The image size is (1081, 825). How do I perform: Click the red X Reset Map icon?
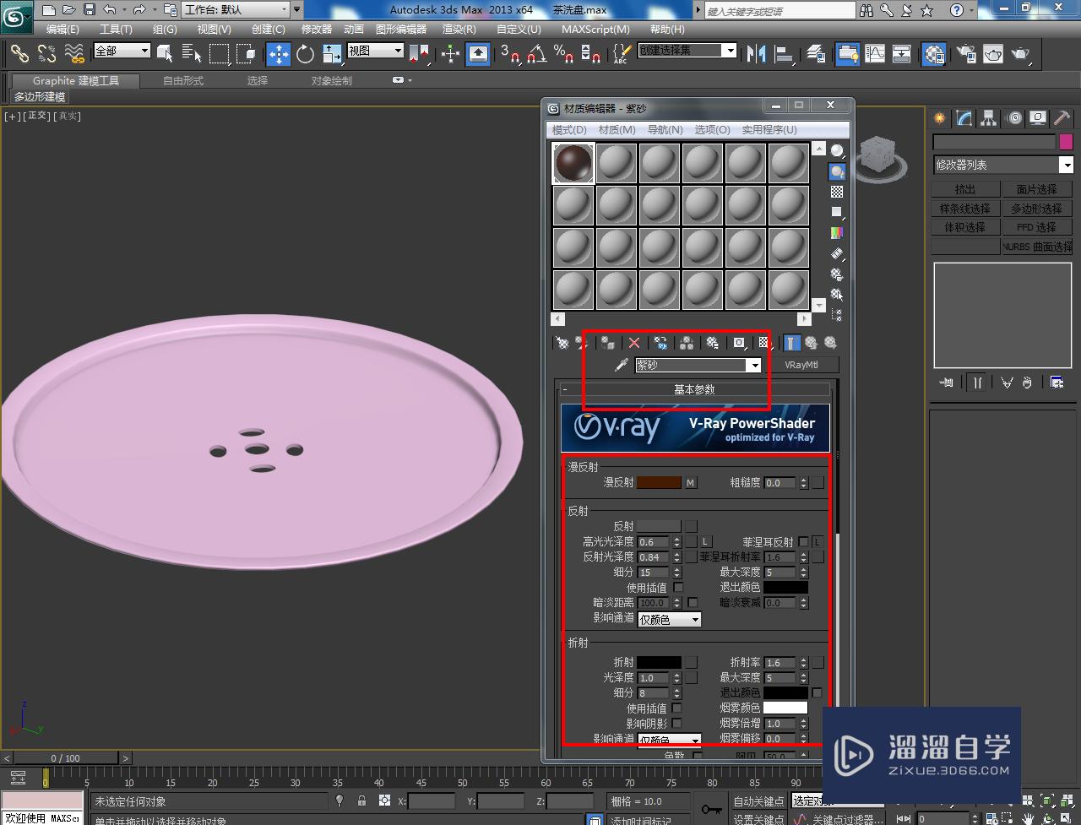click(x=634, y=343)
